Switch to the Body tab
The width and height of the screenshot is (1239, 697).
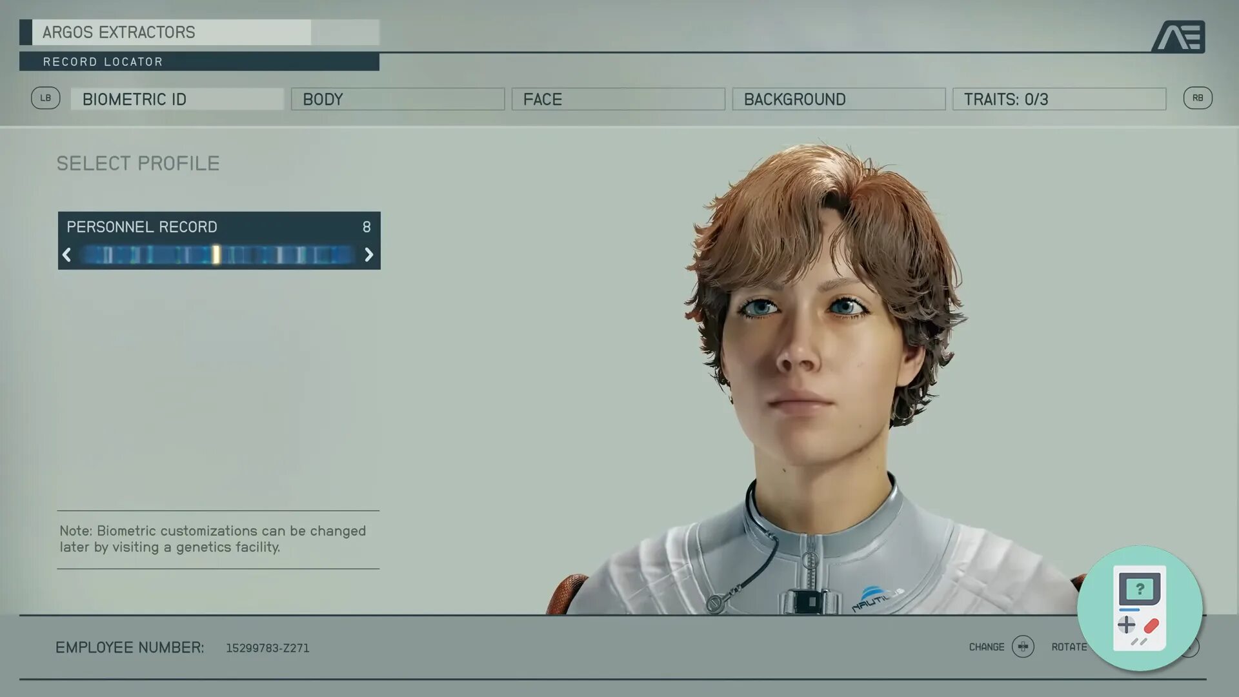(x=398, y=99)
